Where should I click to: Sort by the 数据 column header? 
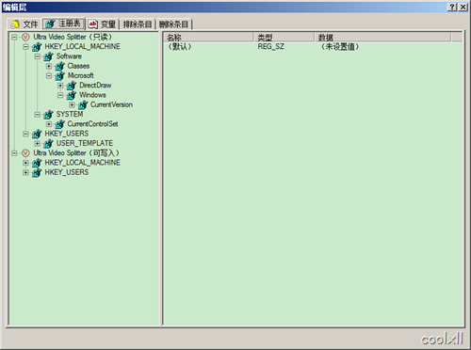click(x=382, y=38)
